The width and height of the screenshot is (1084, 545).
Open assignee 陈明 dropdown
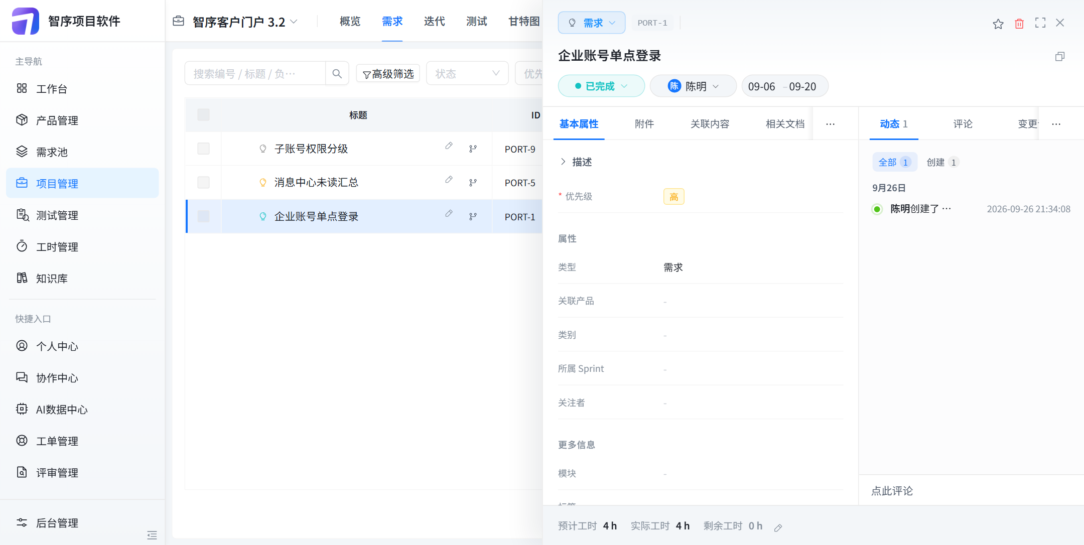693,86
